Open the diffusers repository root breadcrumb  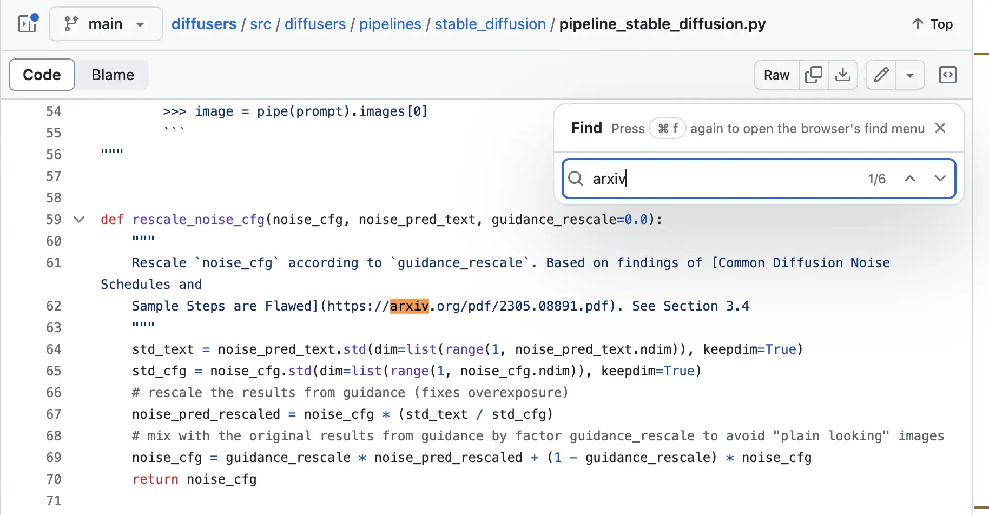(204, 24)
